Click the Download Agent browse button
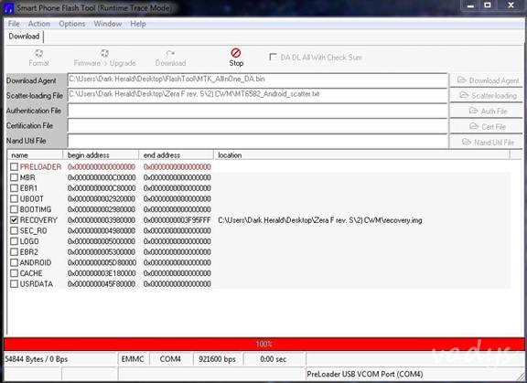Screen dimensions: 527x383 tap(486, 80)
